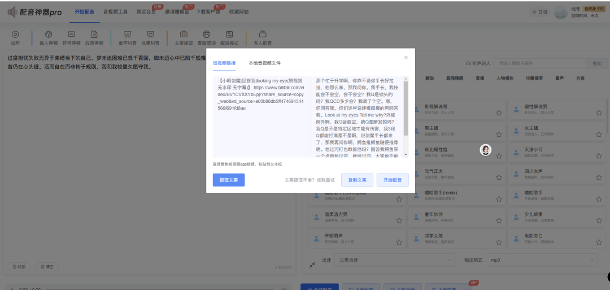Click the 查敏感词 sensitive word check icon
The image size is (610, 290).
pyautogui.click(x=206, y=34)
